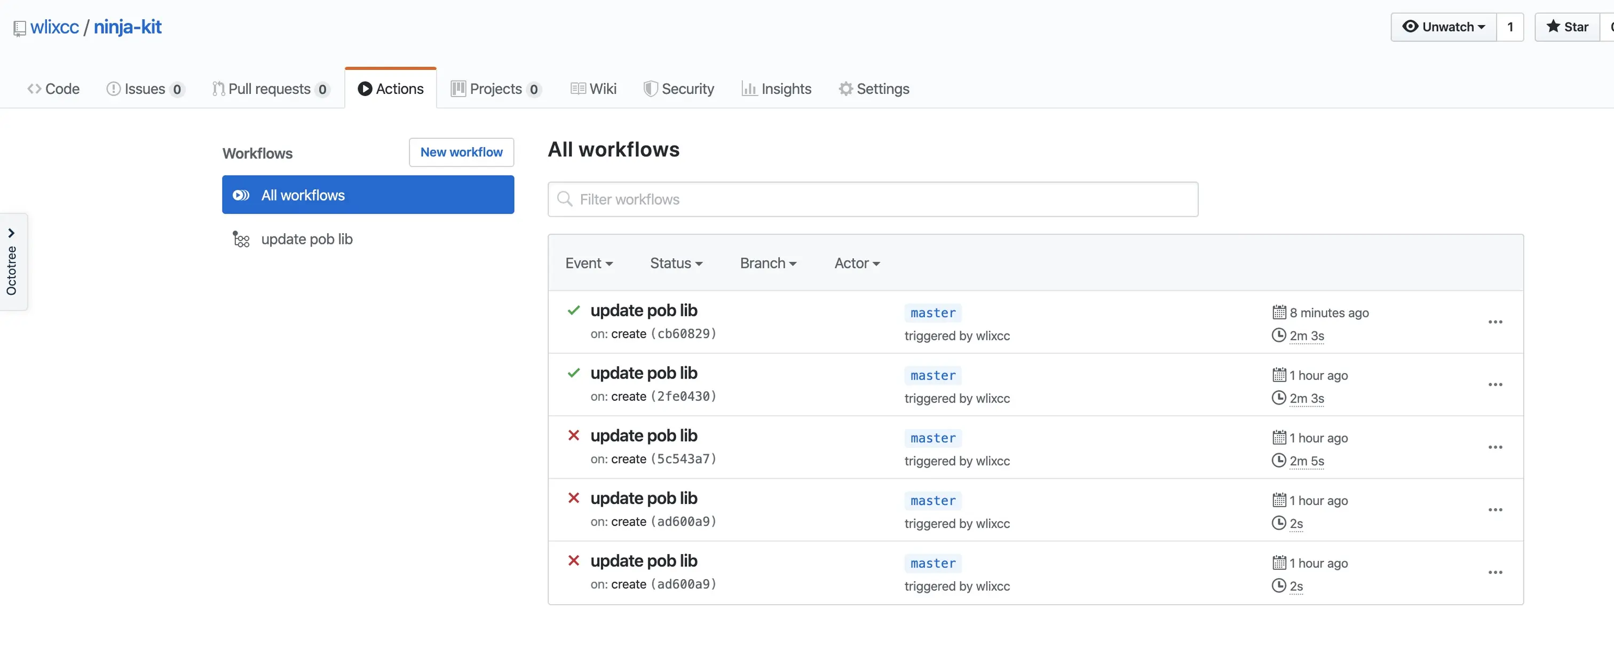Click the search magnifier in Filter workflows
This screenshot has height=672, width=1614.
pos(565,199)
